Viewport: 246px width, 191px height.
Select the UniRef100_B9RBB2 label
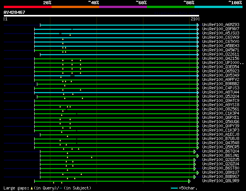point(221,84)
